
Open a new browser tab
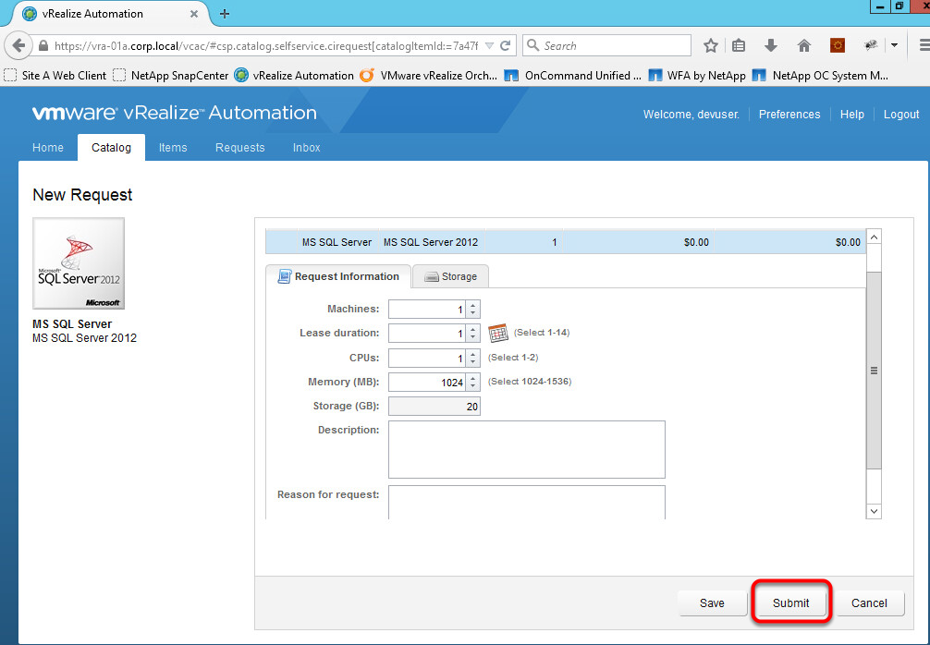pyautogui.click(x=225, y=14)
